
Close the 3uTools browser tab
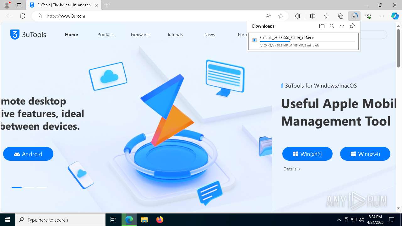(x=96, y=5)
